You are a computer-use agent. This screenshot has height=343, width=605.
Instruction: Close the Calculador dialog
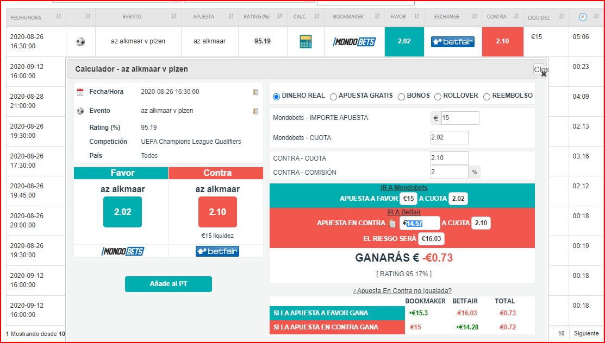pyautogui.click(x=540, y=70)
